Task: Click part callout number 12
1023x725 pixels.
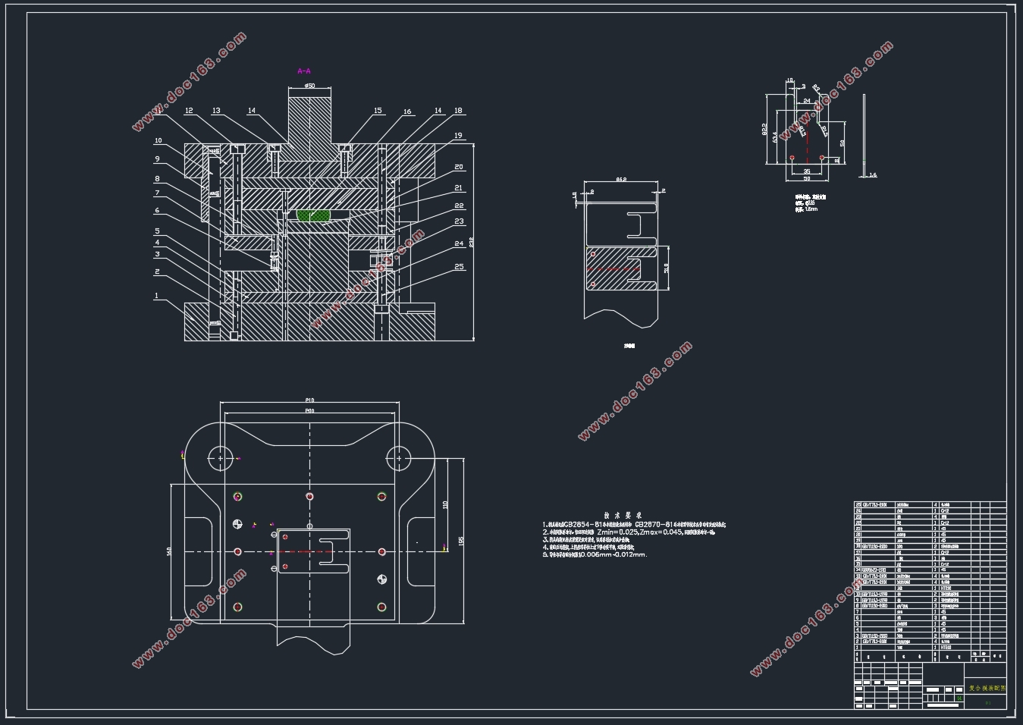Action: tap(189, 111)
